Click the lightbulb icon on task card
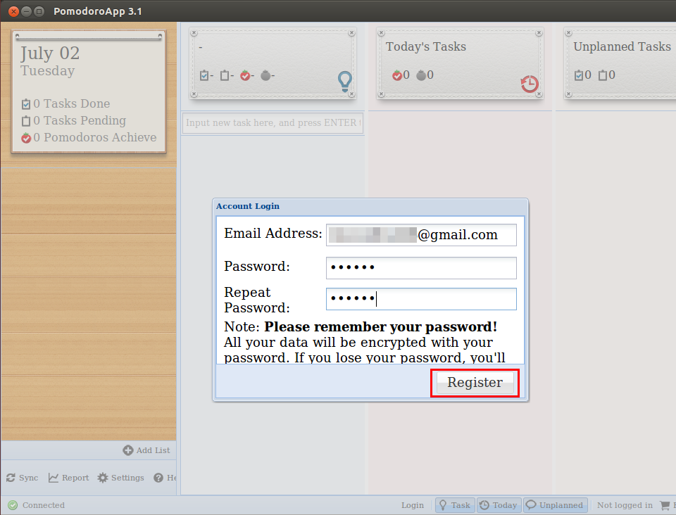 point(345,81)
